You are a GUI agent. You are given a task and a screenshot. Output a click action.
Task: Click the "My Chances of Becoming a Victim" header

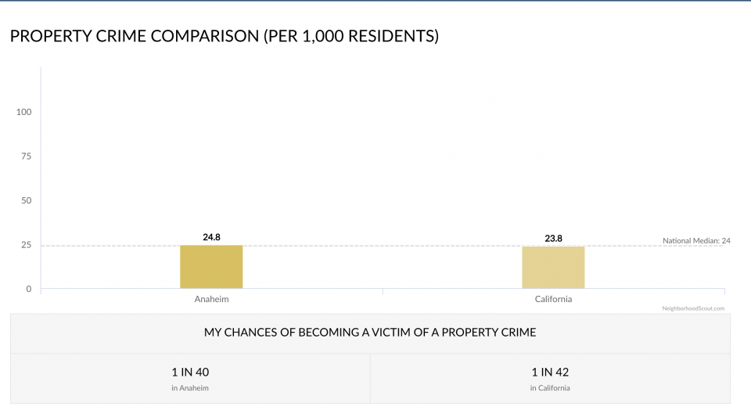370,333
